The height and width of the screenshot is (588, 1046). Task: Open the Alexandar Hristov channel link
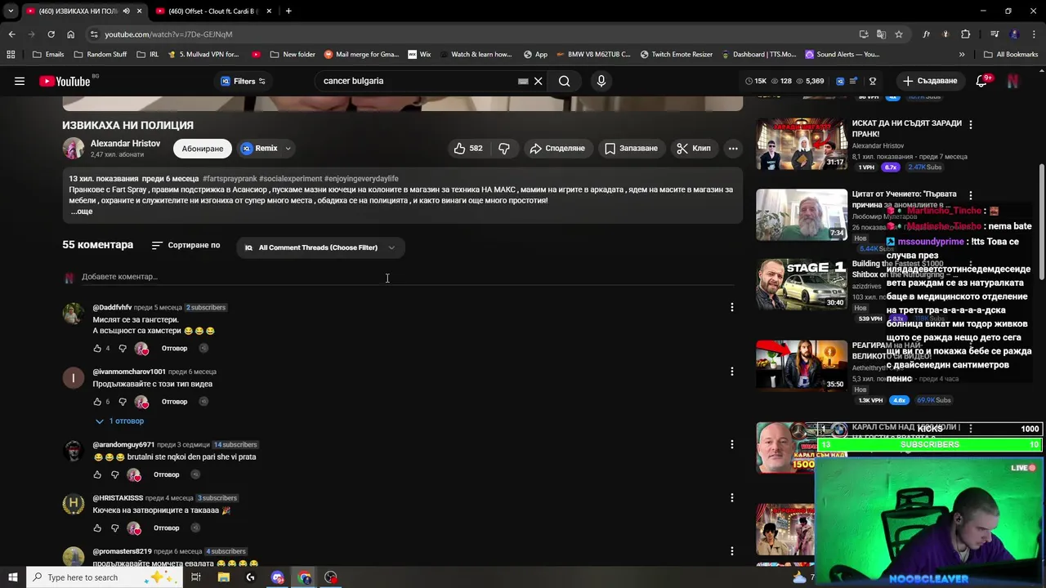coord(125,144)
